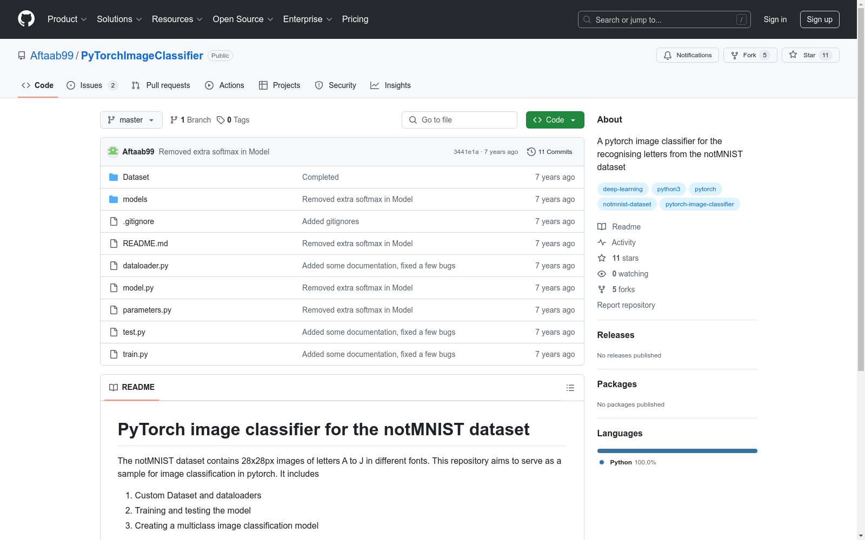Go to the Security tab
This screenshot has height=540, width=865.
(335, 85)
